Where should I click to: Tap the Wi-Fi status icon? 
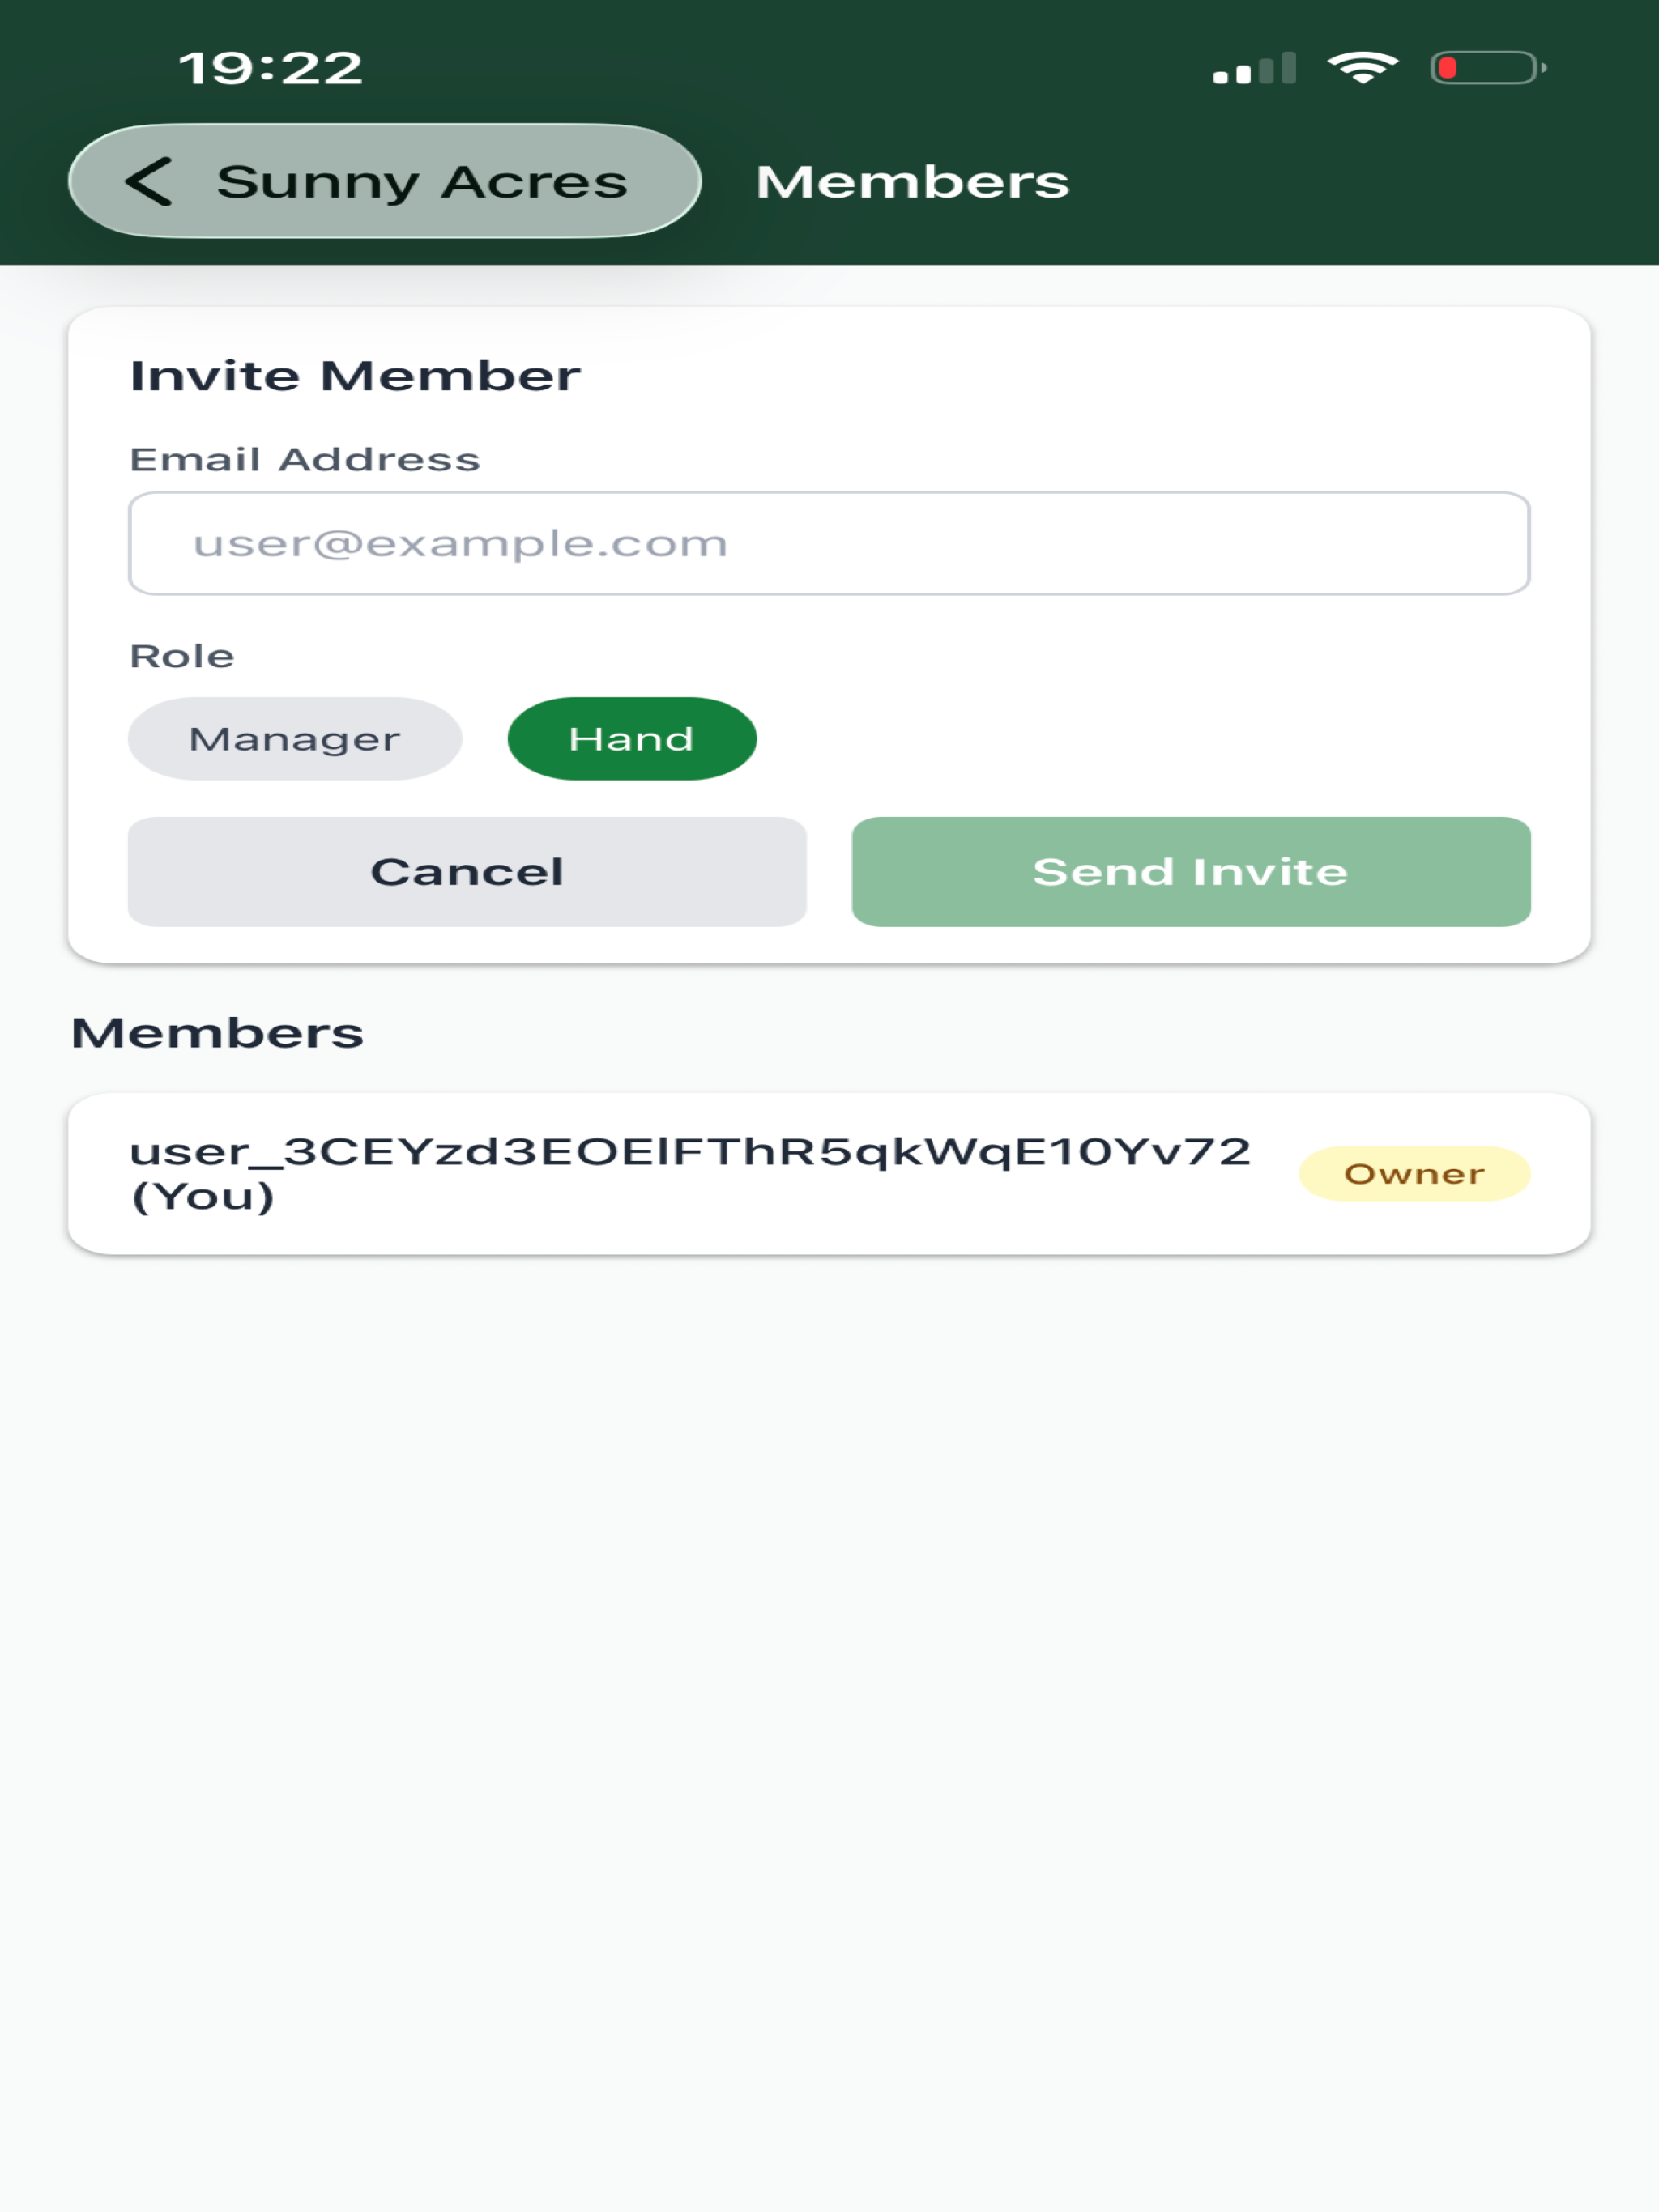click(1363, 68)
